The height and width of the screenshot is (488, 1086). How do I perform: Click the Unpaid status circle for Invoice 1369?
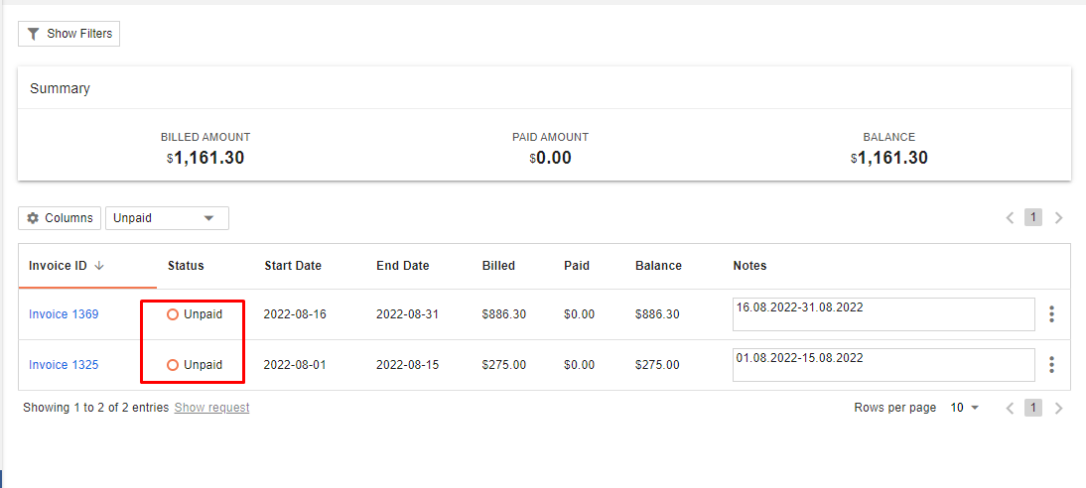pos(173,314)
